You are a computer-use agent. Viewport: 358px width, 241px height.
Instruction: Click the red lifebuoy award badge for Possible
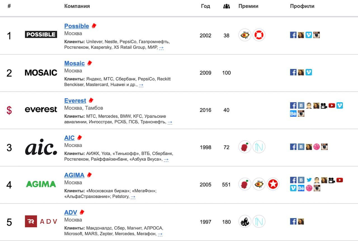click(259, 35)
